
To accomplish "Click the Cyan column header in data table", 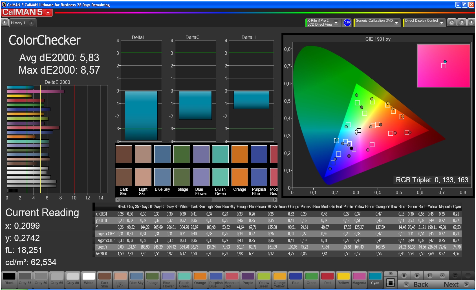I will (x=457, y=207).
